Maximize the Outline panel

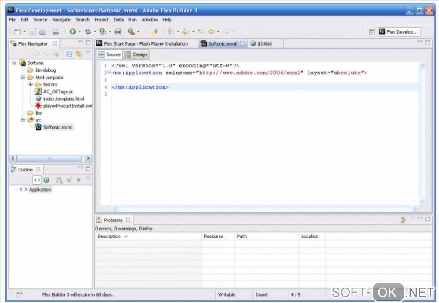88,168
